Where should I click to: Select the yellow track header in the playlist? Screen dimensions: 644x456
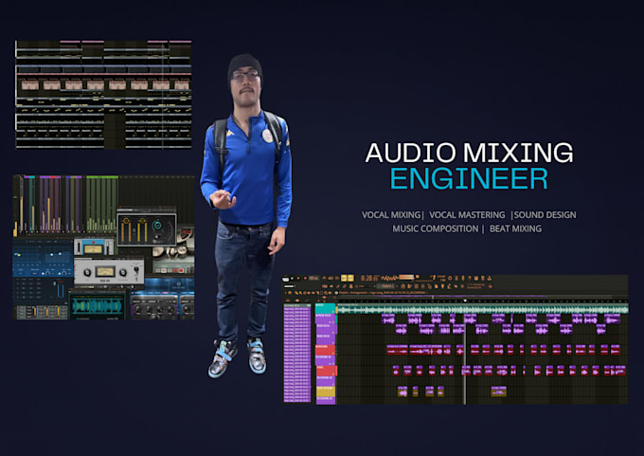pos(325,391)
